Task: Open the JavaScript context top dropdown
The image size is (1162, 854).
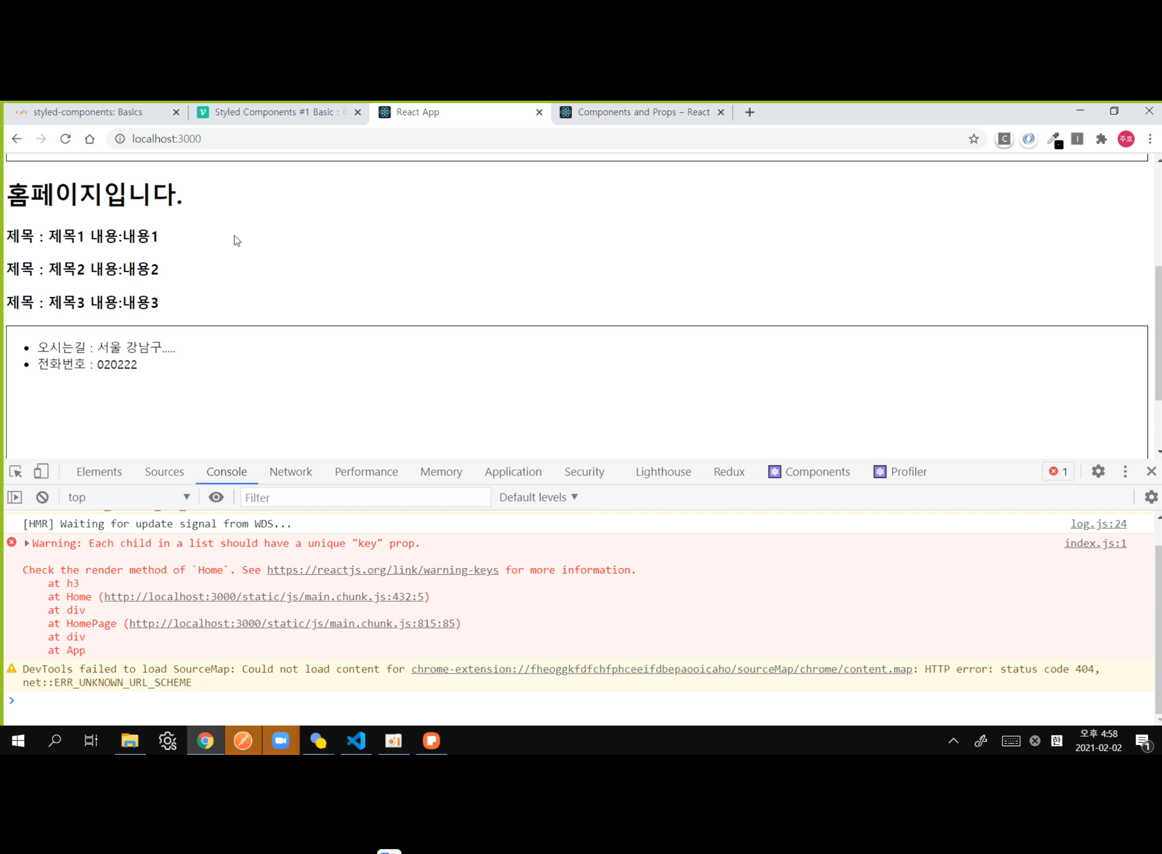Action: click(x=129, y=497)
